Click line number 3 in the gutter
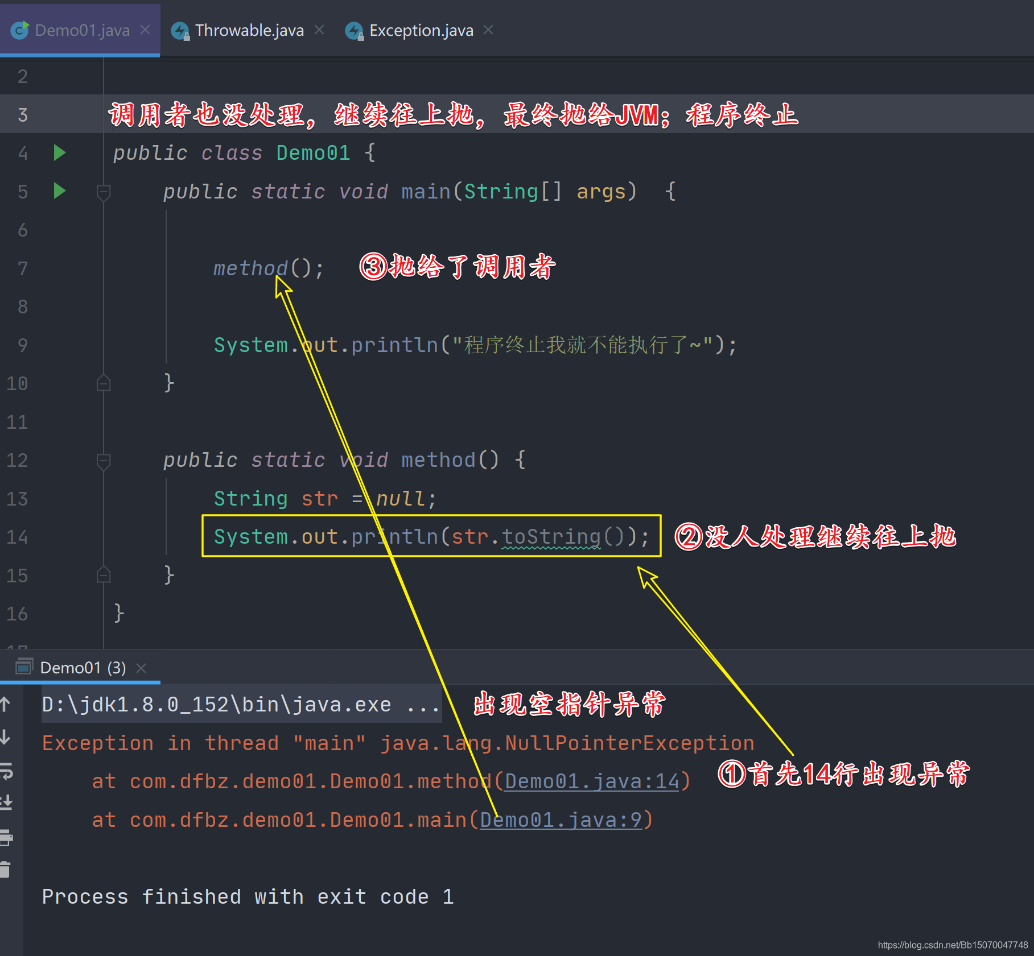Screen dimensions: 1034x956 click(23, 115)
